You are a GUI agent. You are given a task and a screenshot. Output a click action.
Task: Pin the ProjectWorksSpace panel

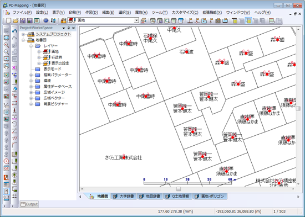point(69,28)
